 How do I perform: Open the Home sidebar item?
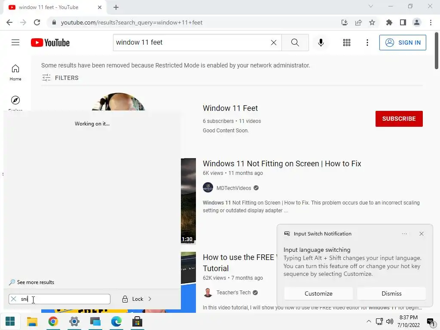[x=15, y=73]
